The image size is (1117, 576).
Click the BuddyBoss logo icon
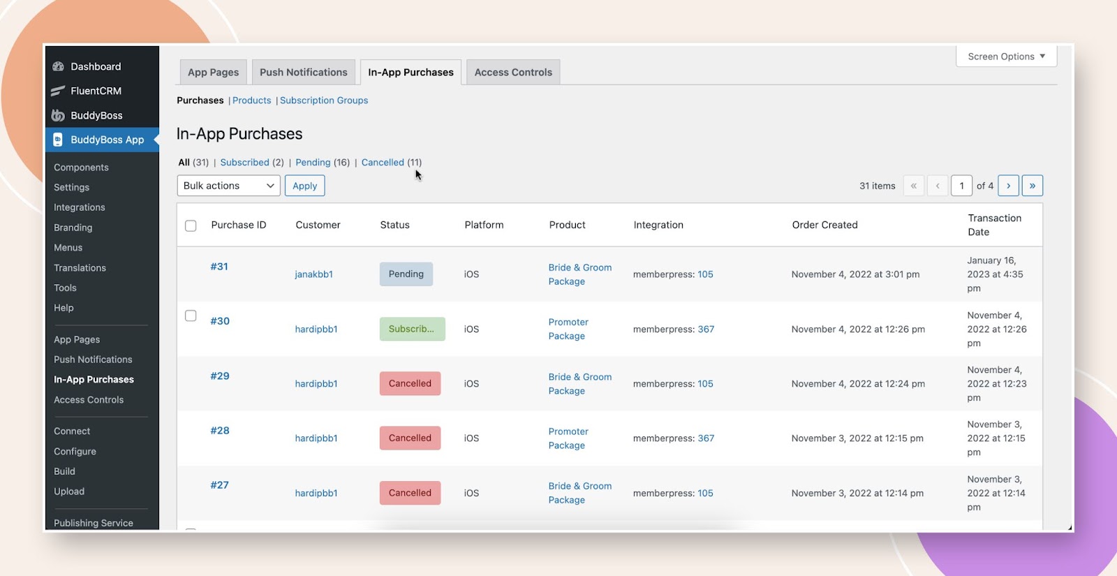[x=59, y=115]
